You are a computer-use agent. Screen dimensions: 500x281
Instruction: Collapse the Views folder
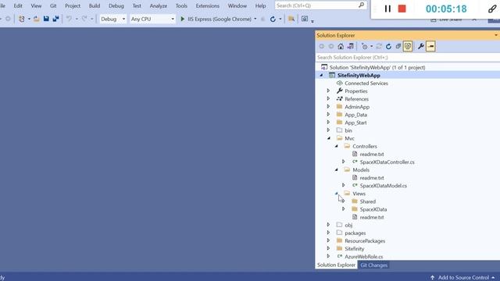[x=337, y=194]
